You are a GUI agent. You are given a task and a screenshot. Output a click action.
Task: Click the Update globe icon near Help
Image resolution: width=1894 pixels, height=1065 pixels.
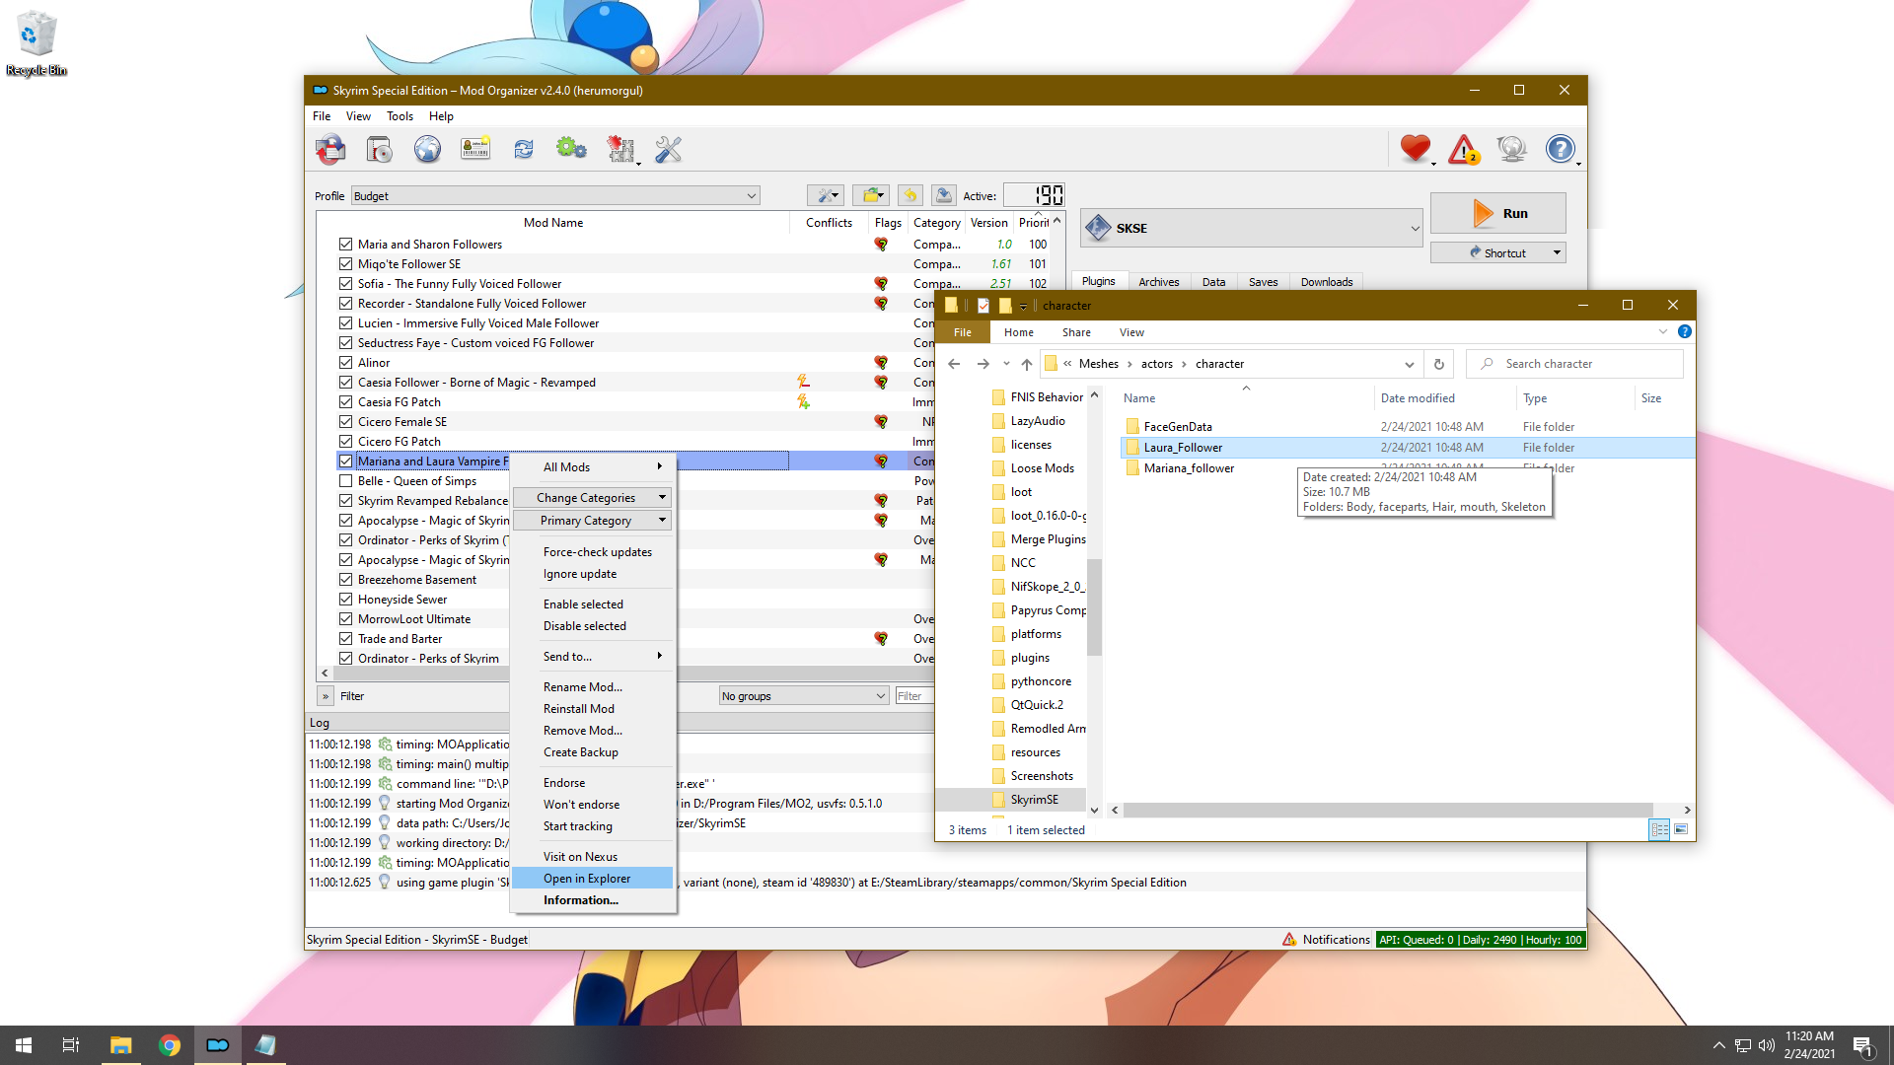(x=1511, y=149)
